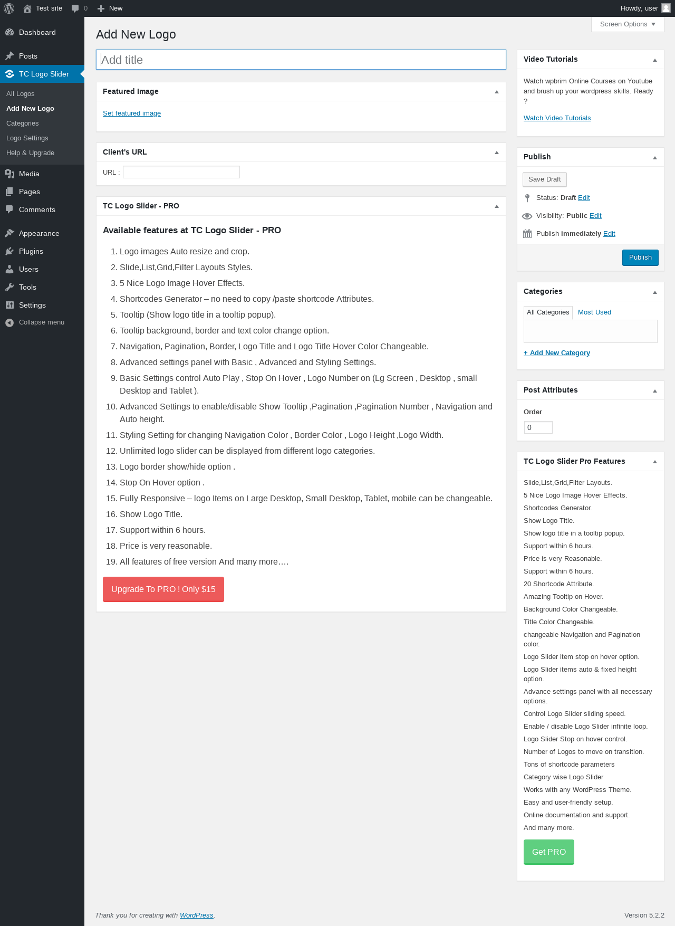This screenshot has height=926, width=675.
Task: Switch to the Most Used categories tab
Action: tap(594, 312)
